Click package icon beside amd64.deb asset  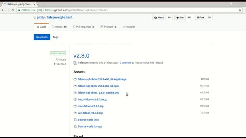coord(75,93)
